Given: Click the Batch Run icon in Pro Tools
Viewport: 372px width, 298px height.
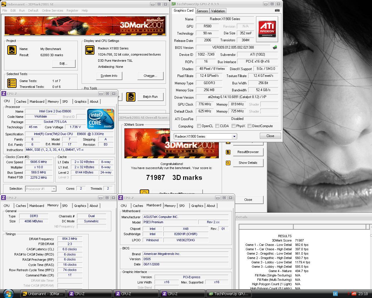Looking at the screenshot, I should click(131, 97).
